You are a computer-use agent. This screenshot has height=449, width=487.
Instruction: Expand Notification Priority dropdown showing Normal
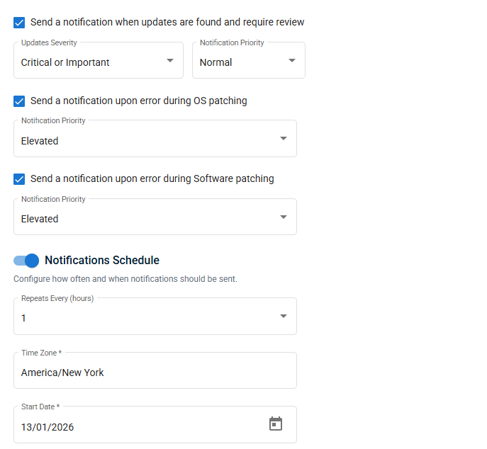(x=241, y=62)
